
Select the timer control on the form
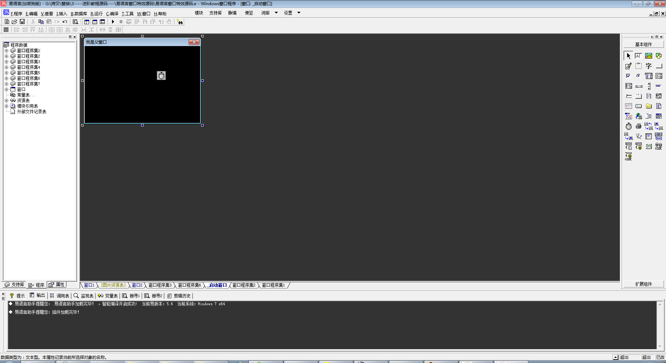point(161,76)
